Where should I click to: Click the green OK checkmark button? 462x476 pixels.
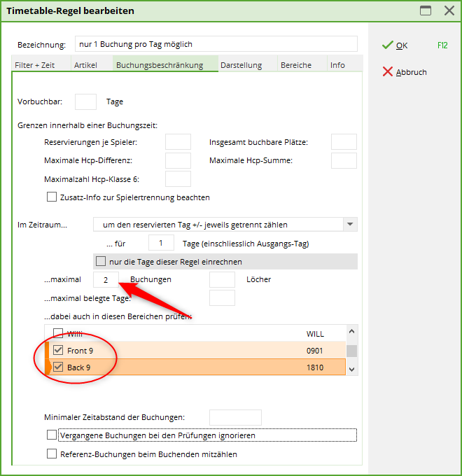(x=396, y=45)
